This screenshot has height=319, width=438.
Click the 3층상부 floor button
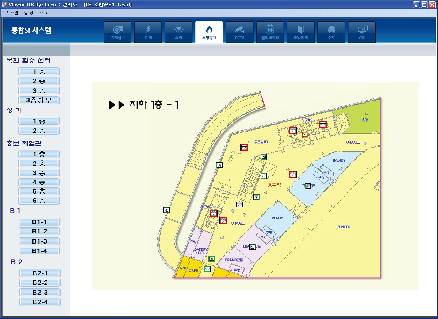(x=39, y=100)
